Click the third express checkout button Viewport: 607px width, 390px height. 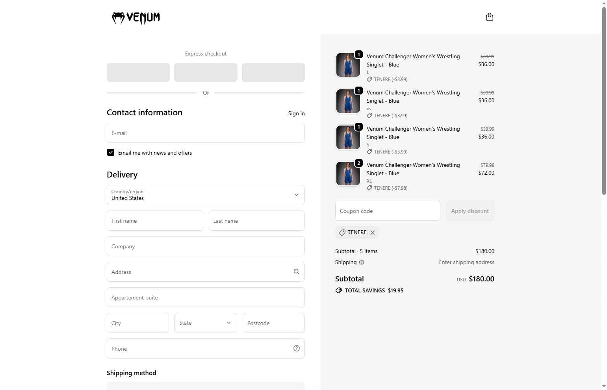(273, 72)
